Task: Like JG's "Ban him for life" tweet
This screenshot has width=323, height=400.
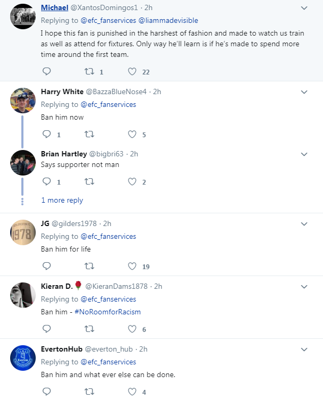Action: [x=132, y=266]
